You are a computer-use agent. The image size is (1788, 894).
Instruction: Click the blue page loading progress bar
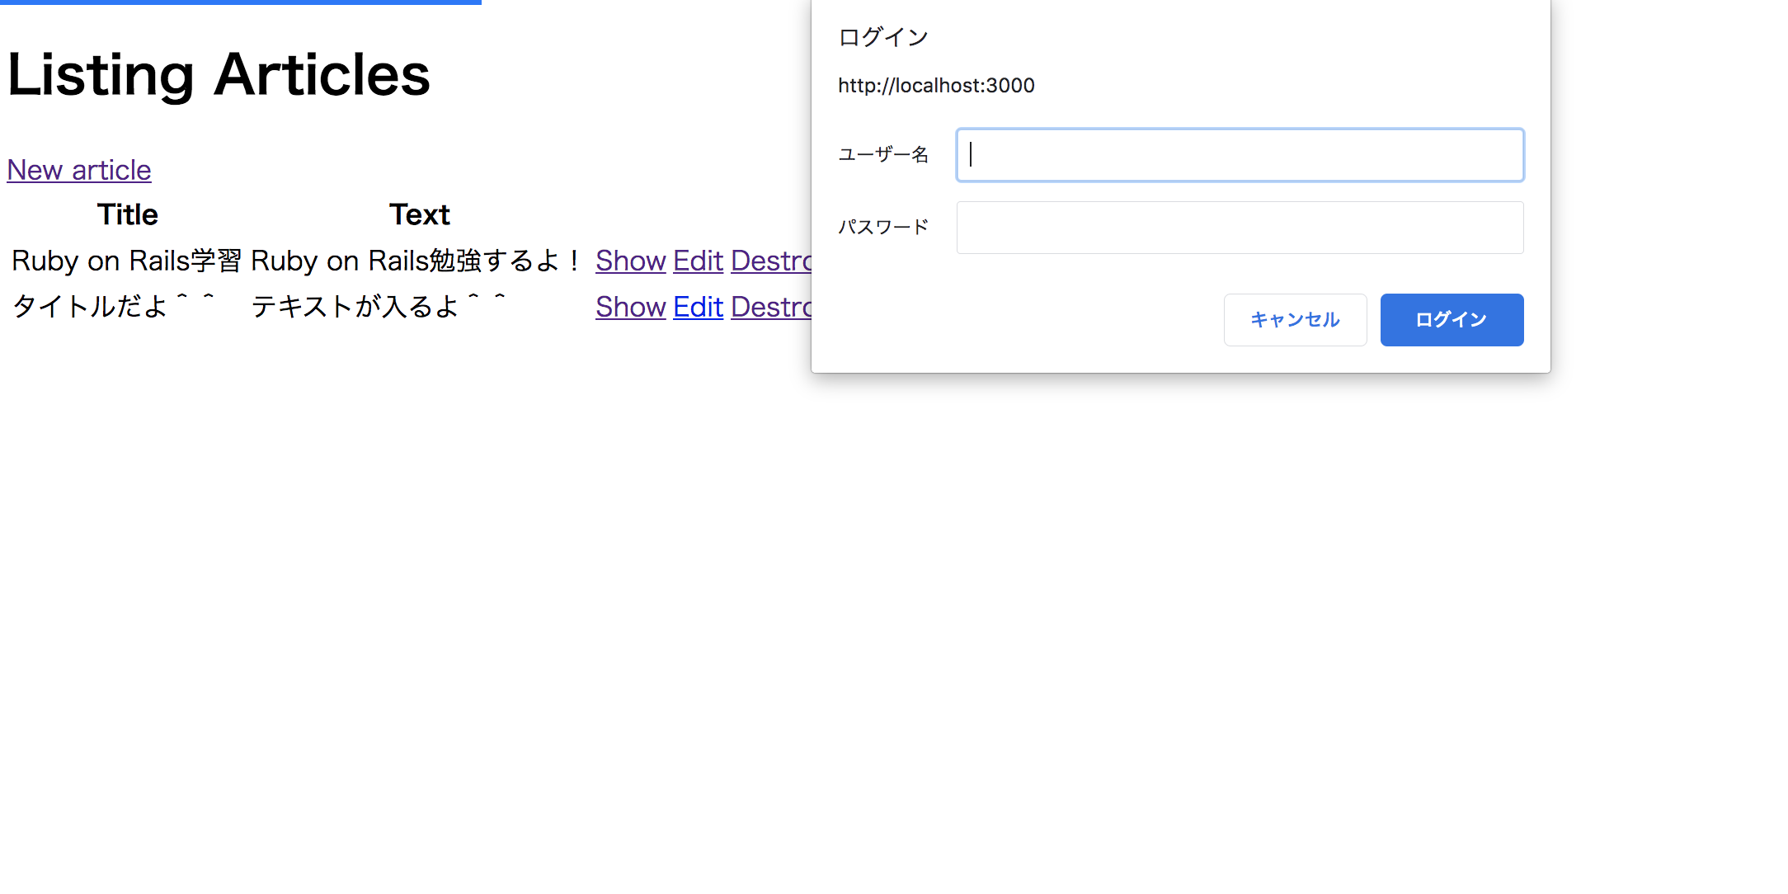pyautogui.click(x=240, y=2)
